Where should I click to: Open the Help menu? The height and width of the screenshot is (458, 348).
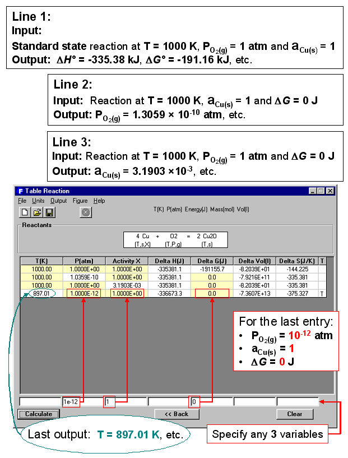[99, 201]
